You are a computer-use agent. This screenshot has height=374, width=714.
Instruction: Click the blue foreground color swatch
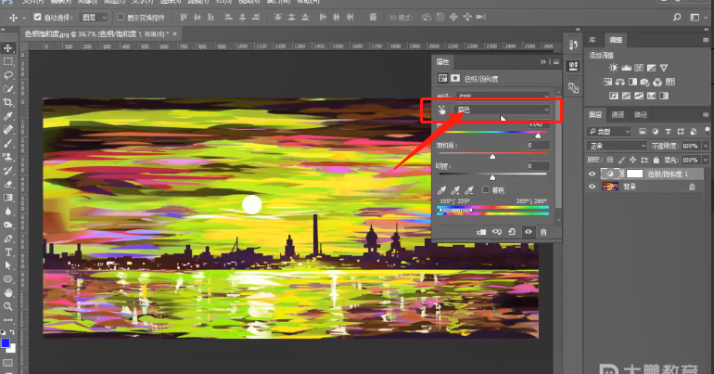point(6,343)
